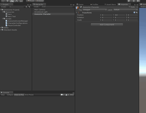146x113 pixels.
Task: Switch to the Game tab
Action: coord(143,4)
